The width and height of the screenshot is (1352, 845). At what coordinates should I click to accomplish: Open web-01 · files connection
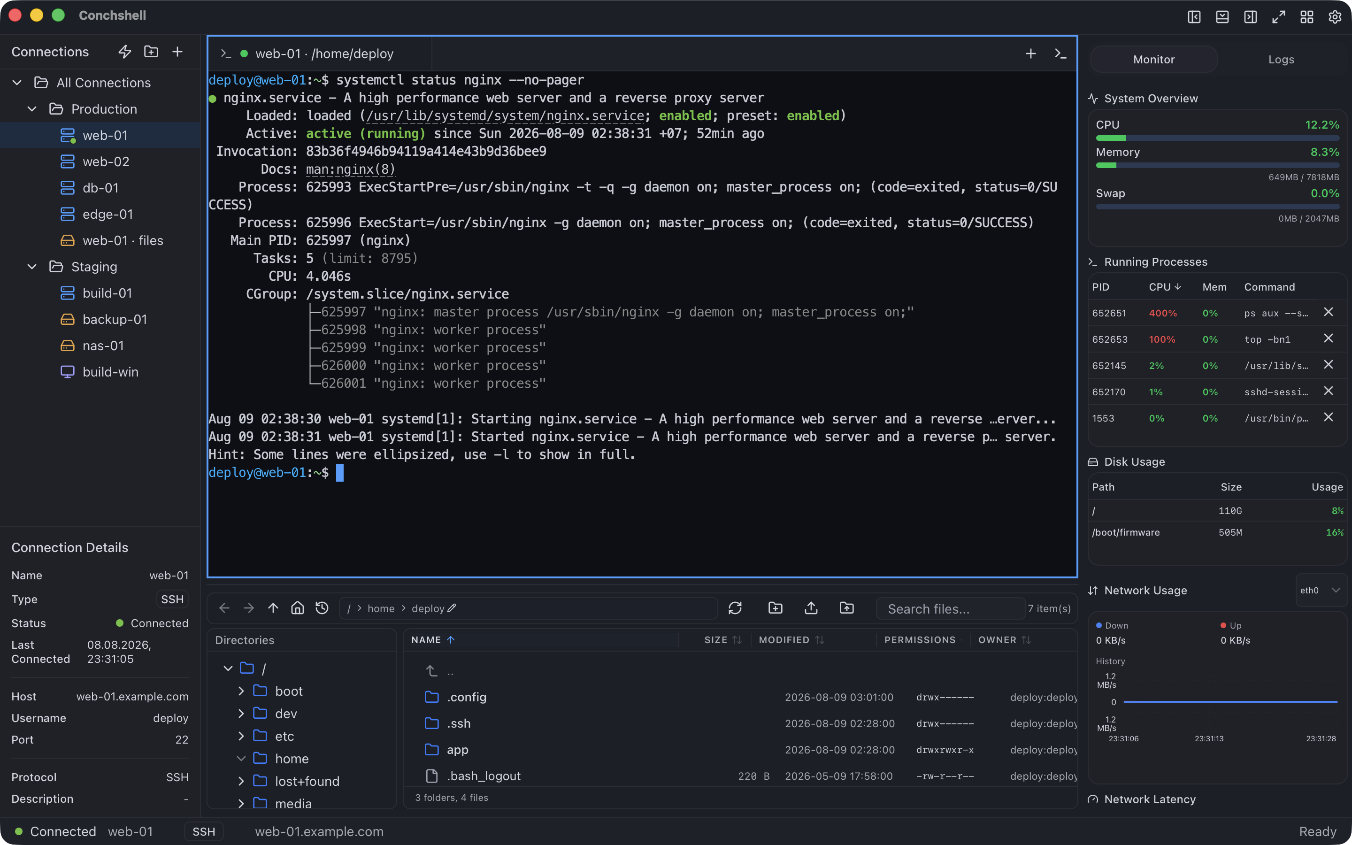(x=100, y=240)
